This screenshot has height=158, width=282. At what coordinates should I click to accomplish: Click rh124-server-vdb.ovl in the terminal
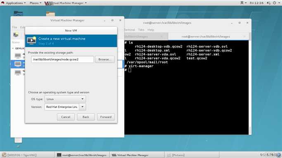pos(207,46)
